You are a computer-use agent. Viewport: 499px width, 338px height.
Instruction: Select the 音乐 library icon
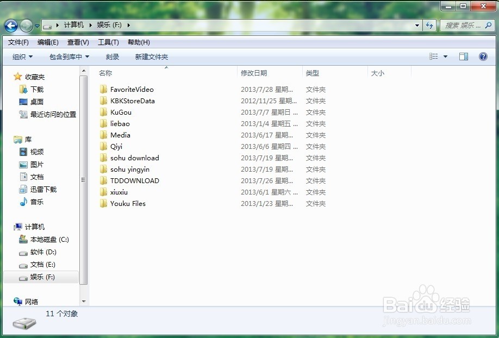pyautogui.click(x=23, y=202)
